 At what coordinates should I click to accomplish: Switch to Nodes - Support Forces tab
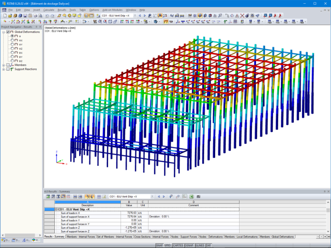pos(184,237)
